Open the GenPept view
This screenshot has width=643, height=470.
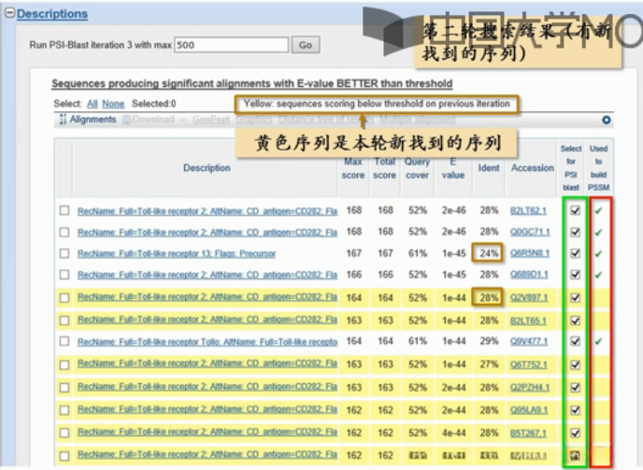coord(211,120)
